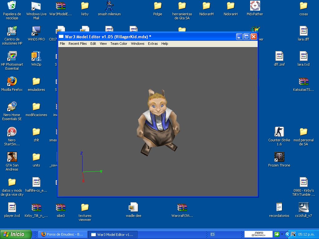
Task: Select the KatsutasTS... archive
Action: tap(303, 84)
